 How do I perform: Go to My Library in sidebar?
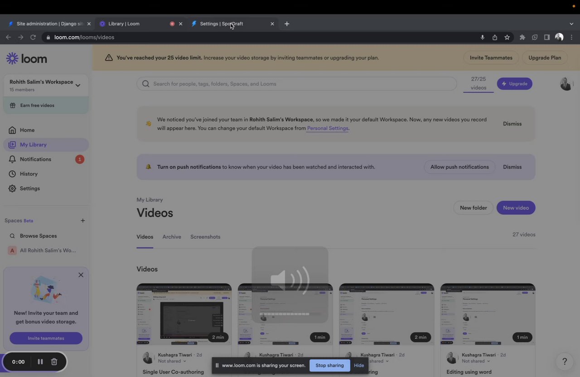coord(46,145)
